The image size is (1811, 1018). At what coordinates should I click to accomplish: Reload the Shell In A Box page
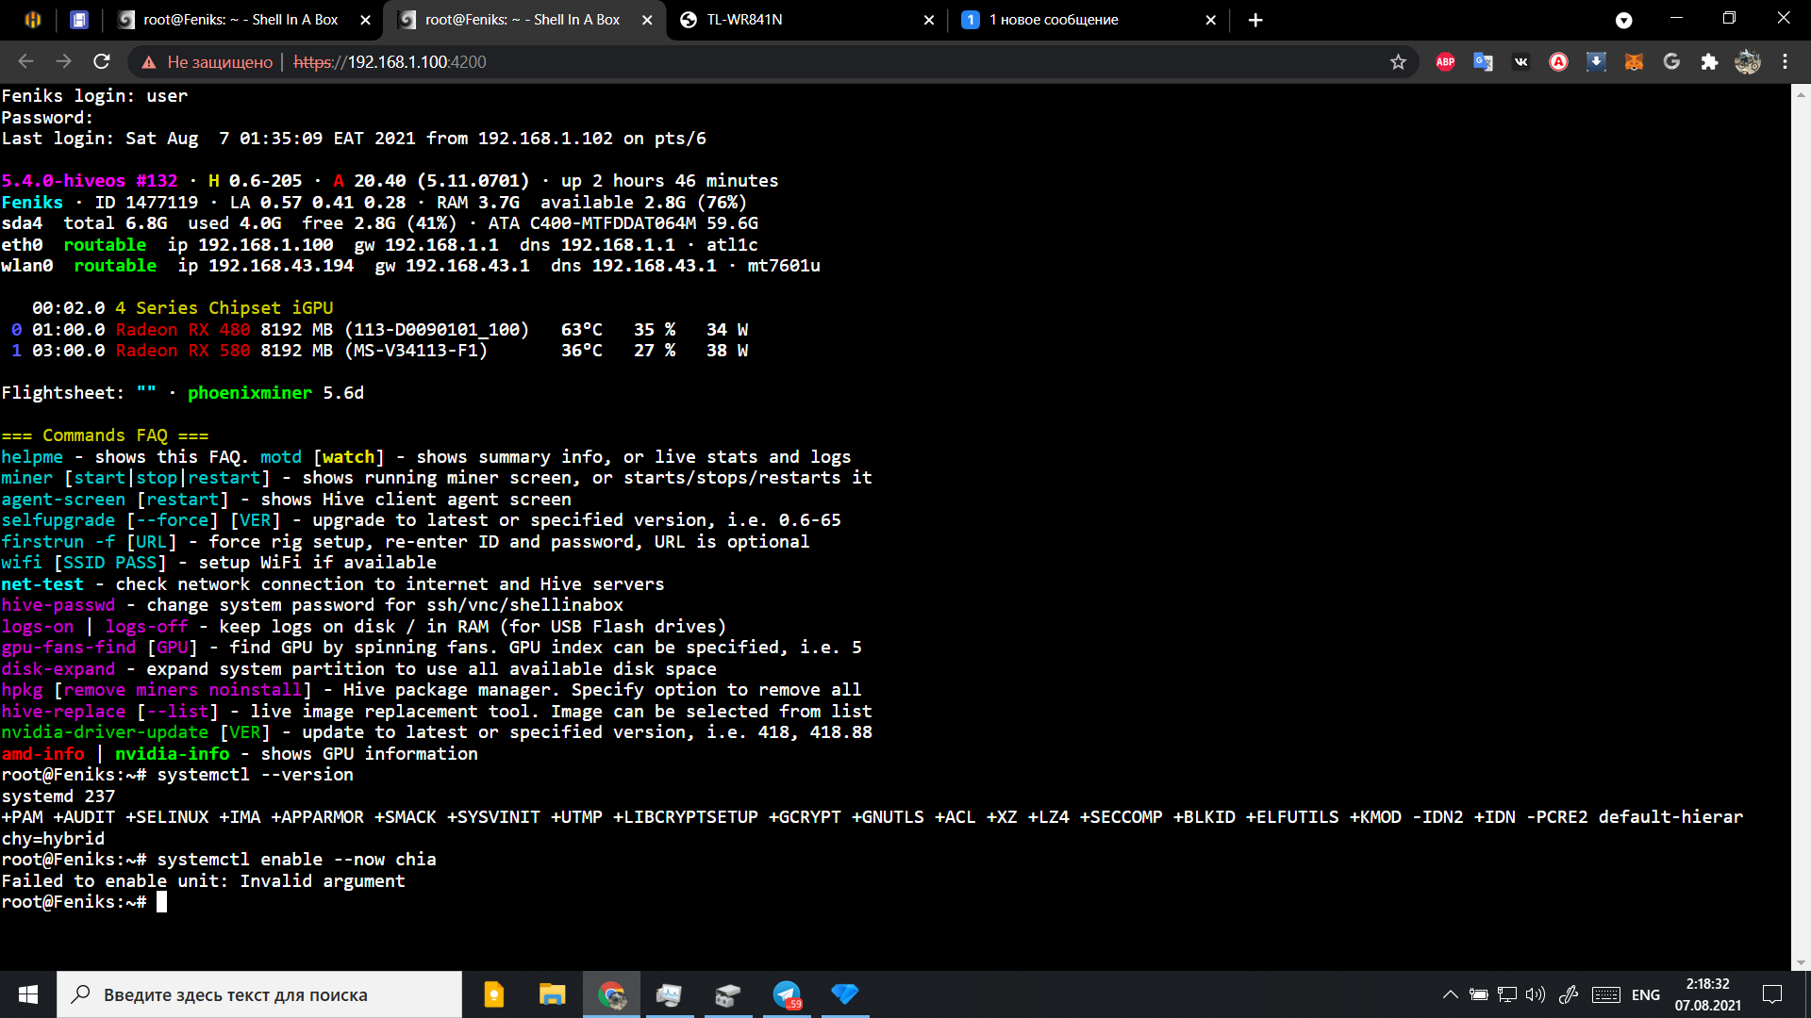102,62
